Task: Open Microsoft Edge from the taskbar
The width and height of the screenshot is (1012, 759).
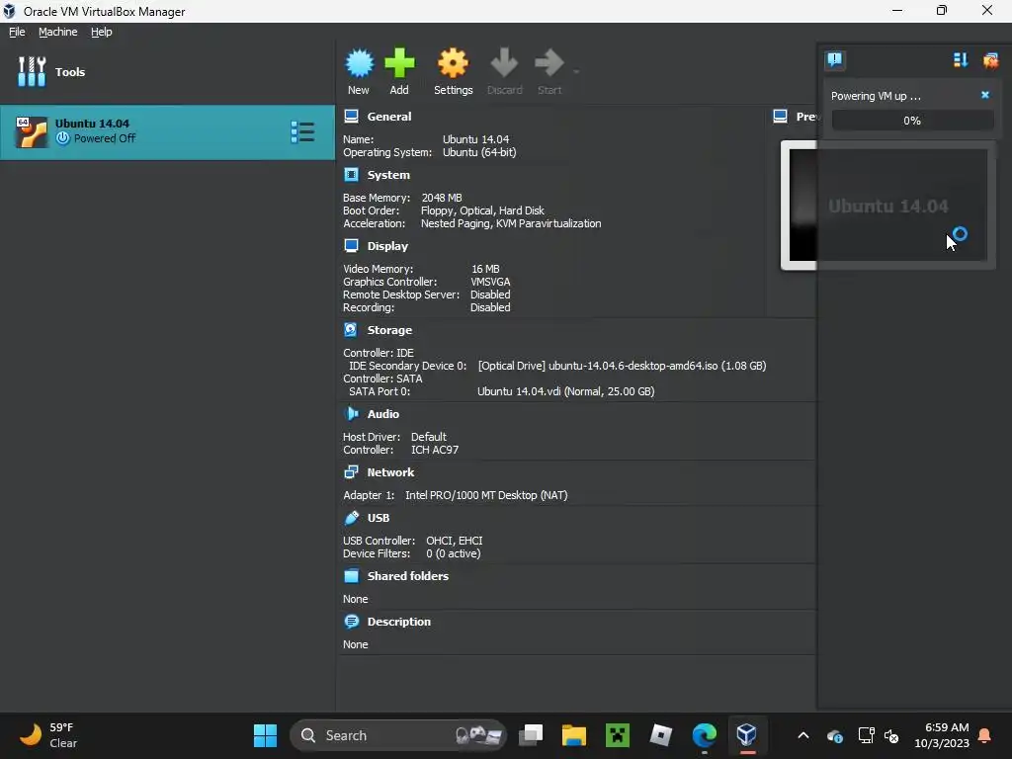Action: coord(704,735)
